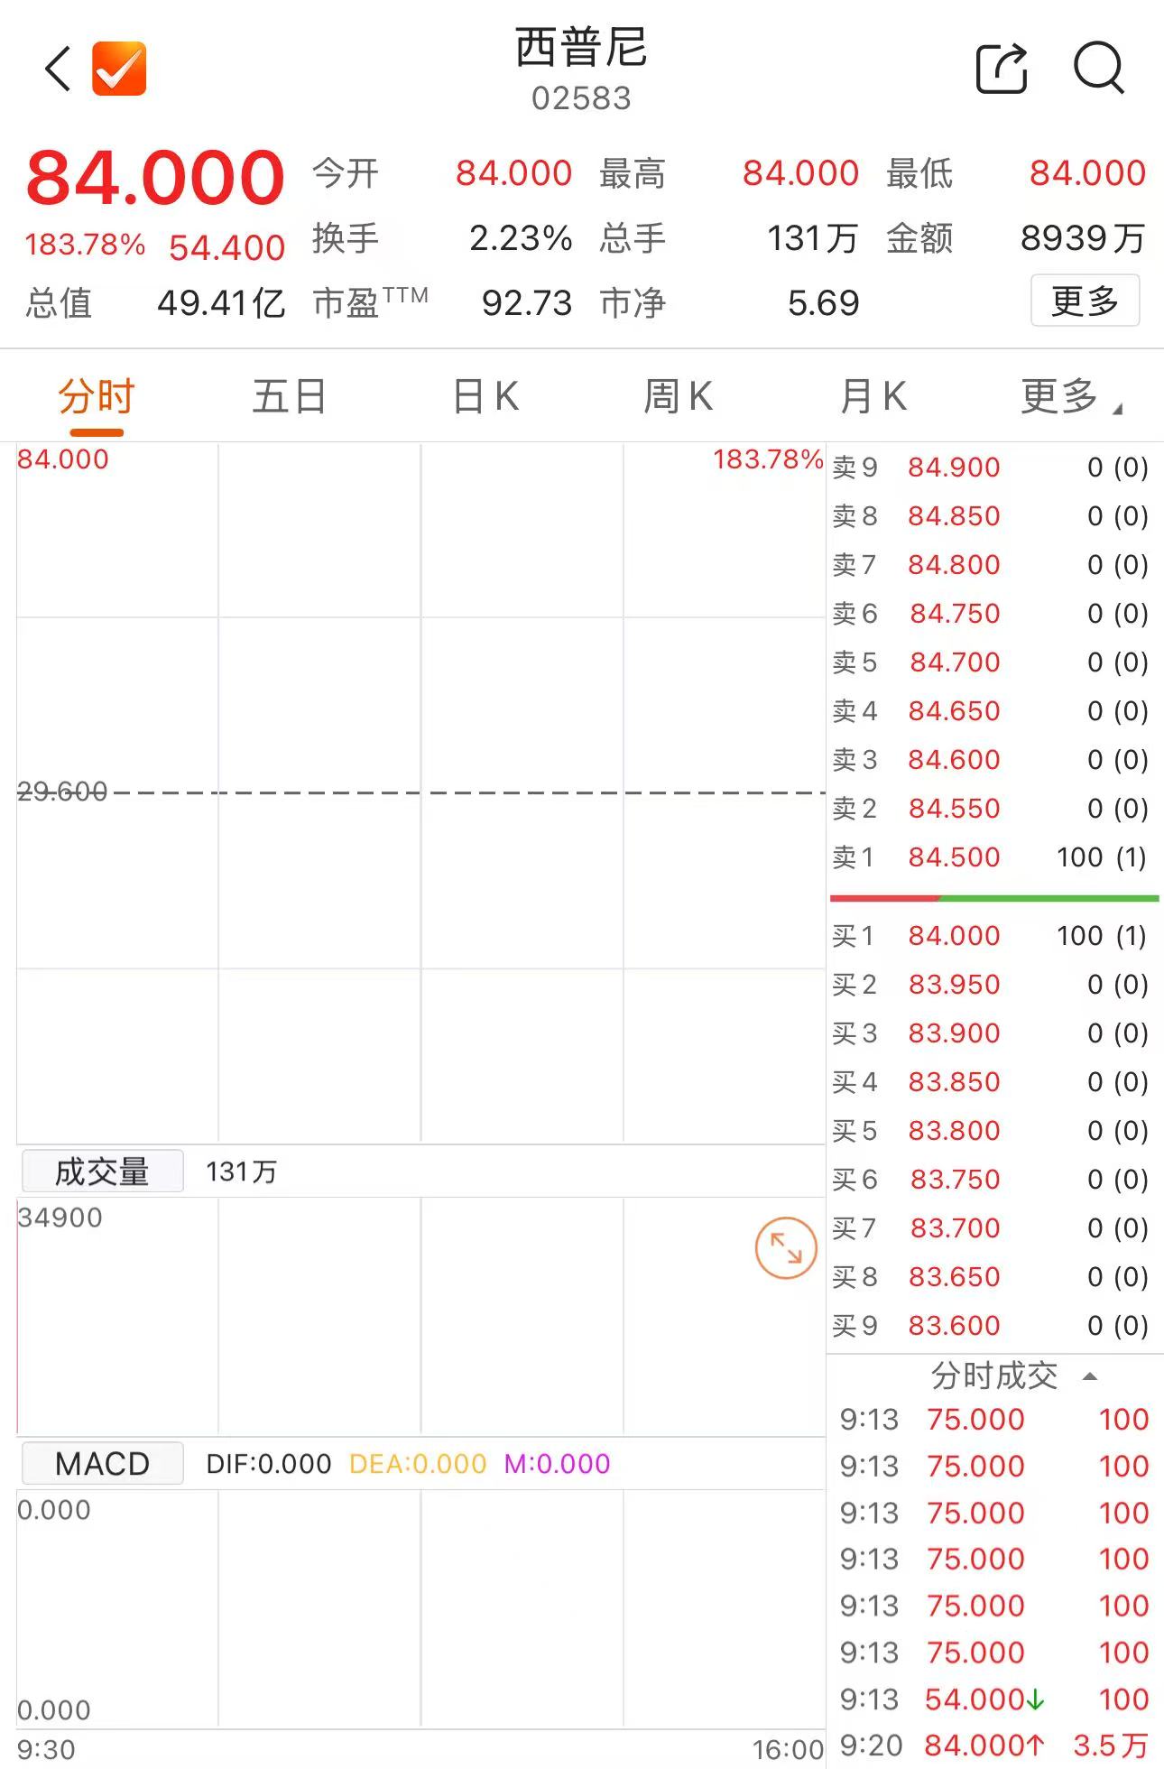Open the 更多 chart period dropdown
The image size is (1164, 1769).
point(1071,397)
